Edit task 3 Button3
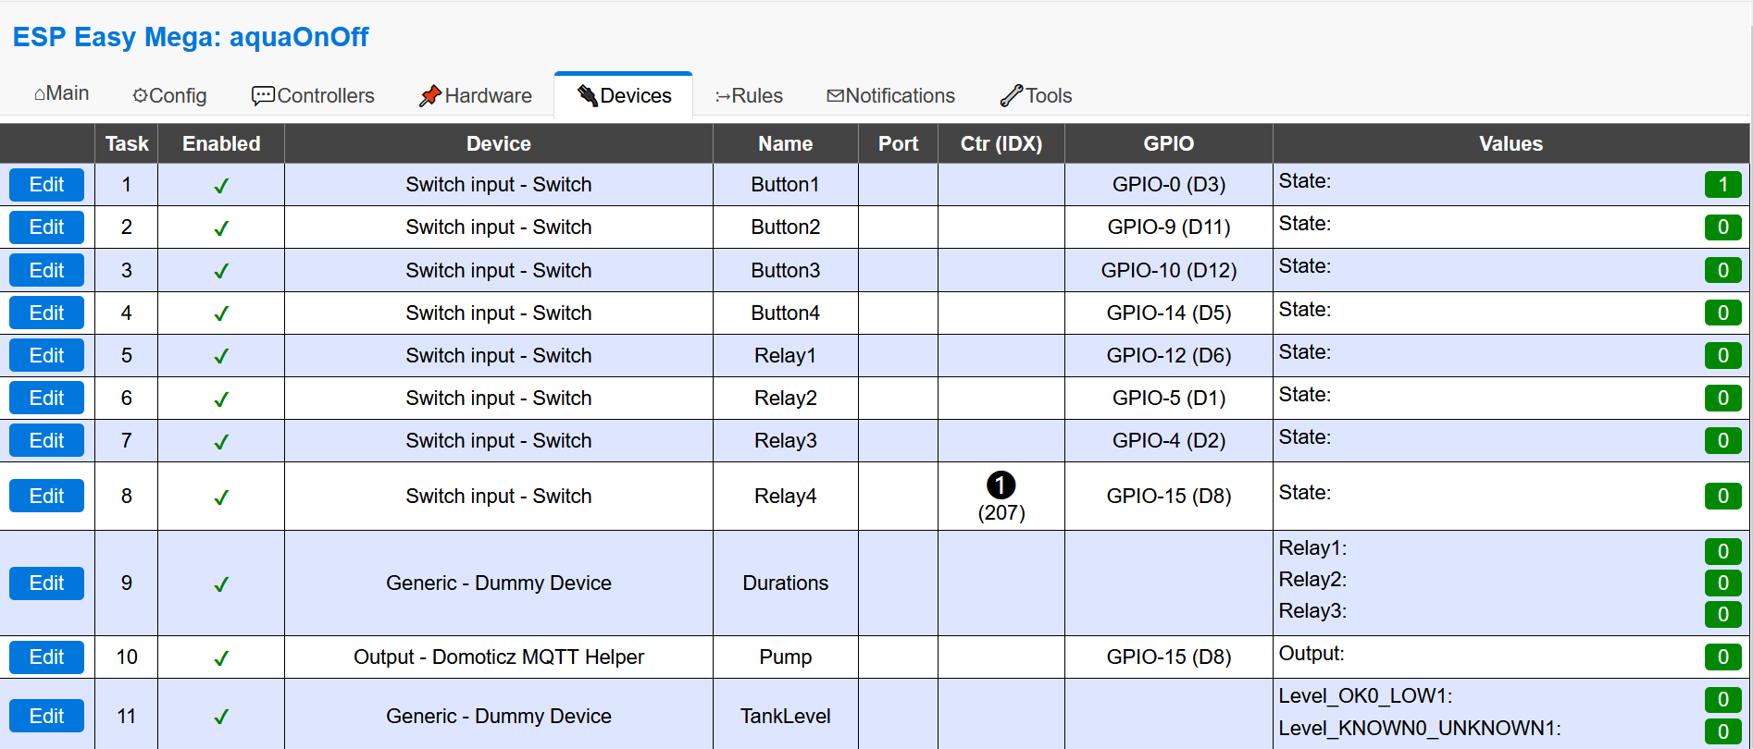This screenshot has height=749, width=1753. (x=47, y=270)
